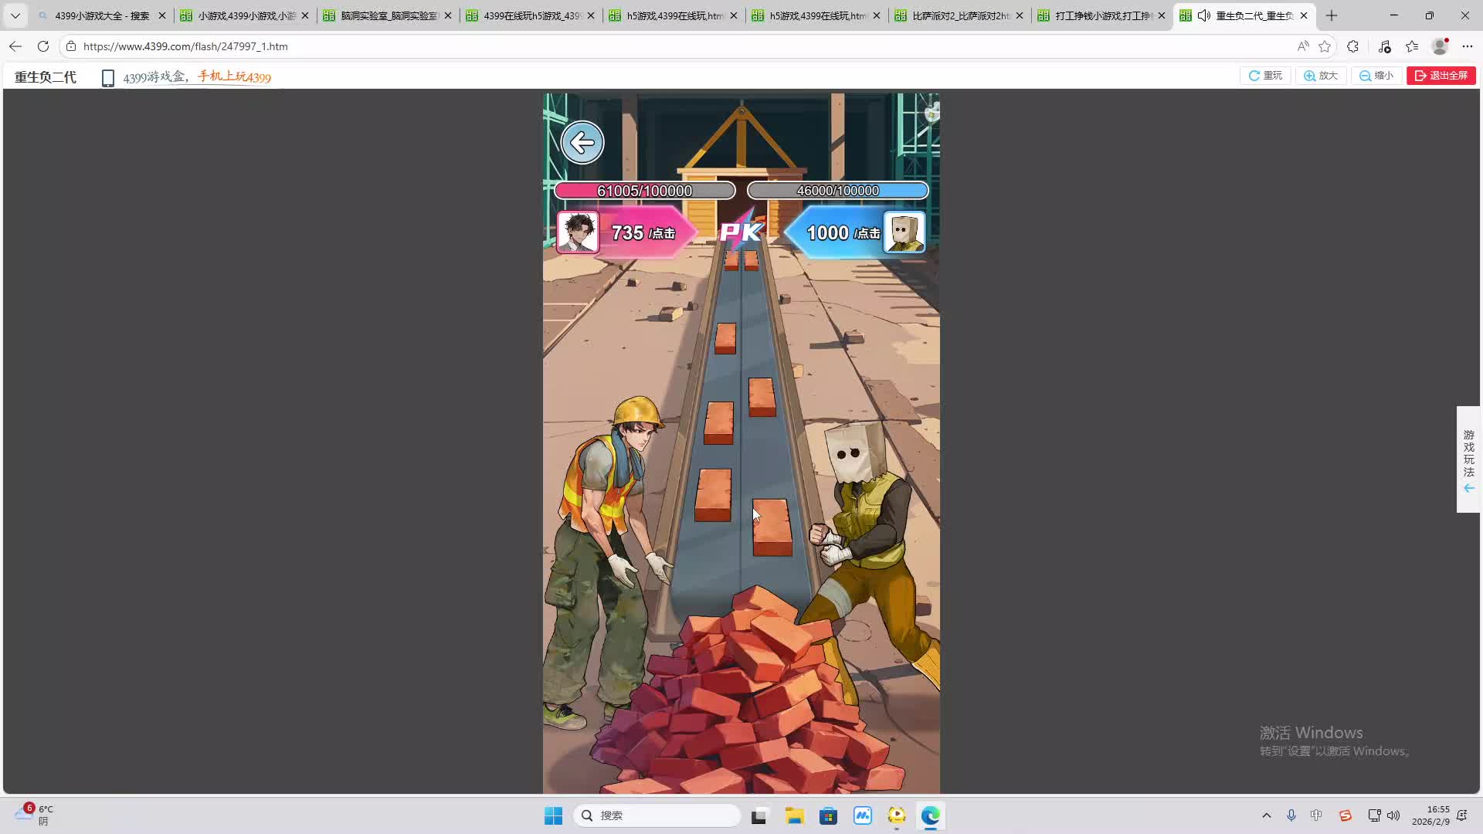The width and height of the screenshot is (1483, 834).
Task: Refresh the browser page
Action: [43, 46]
